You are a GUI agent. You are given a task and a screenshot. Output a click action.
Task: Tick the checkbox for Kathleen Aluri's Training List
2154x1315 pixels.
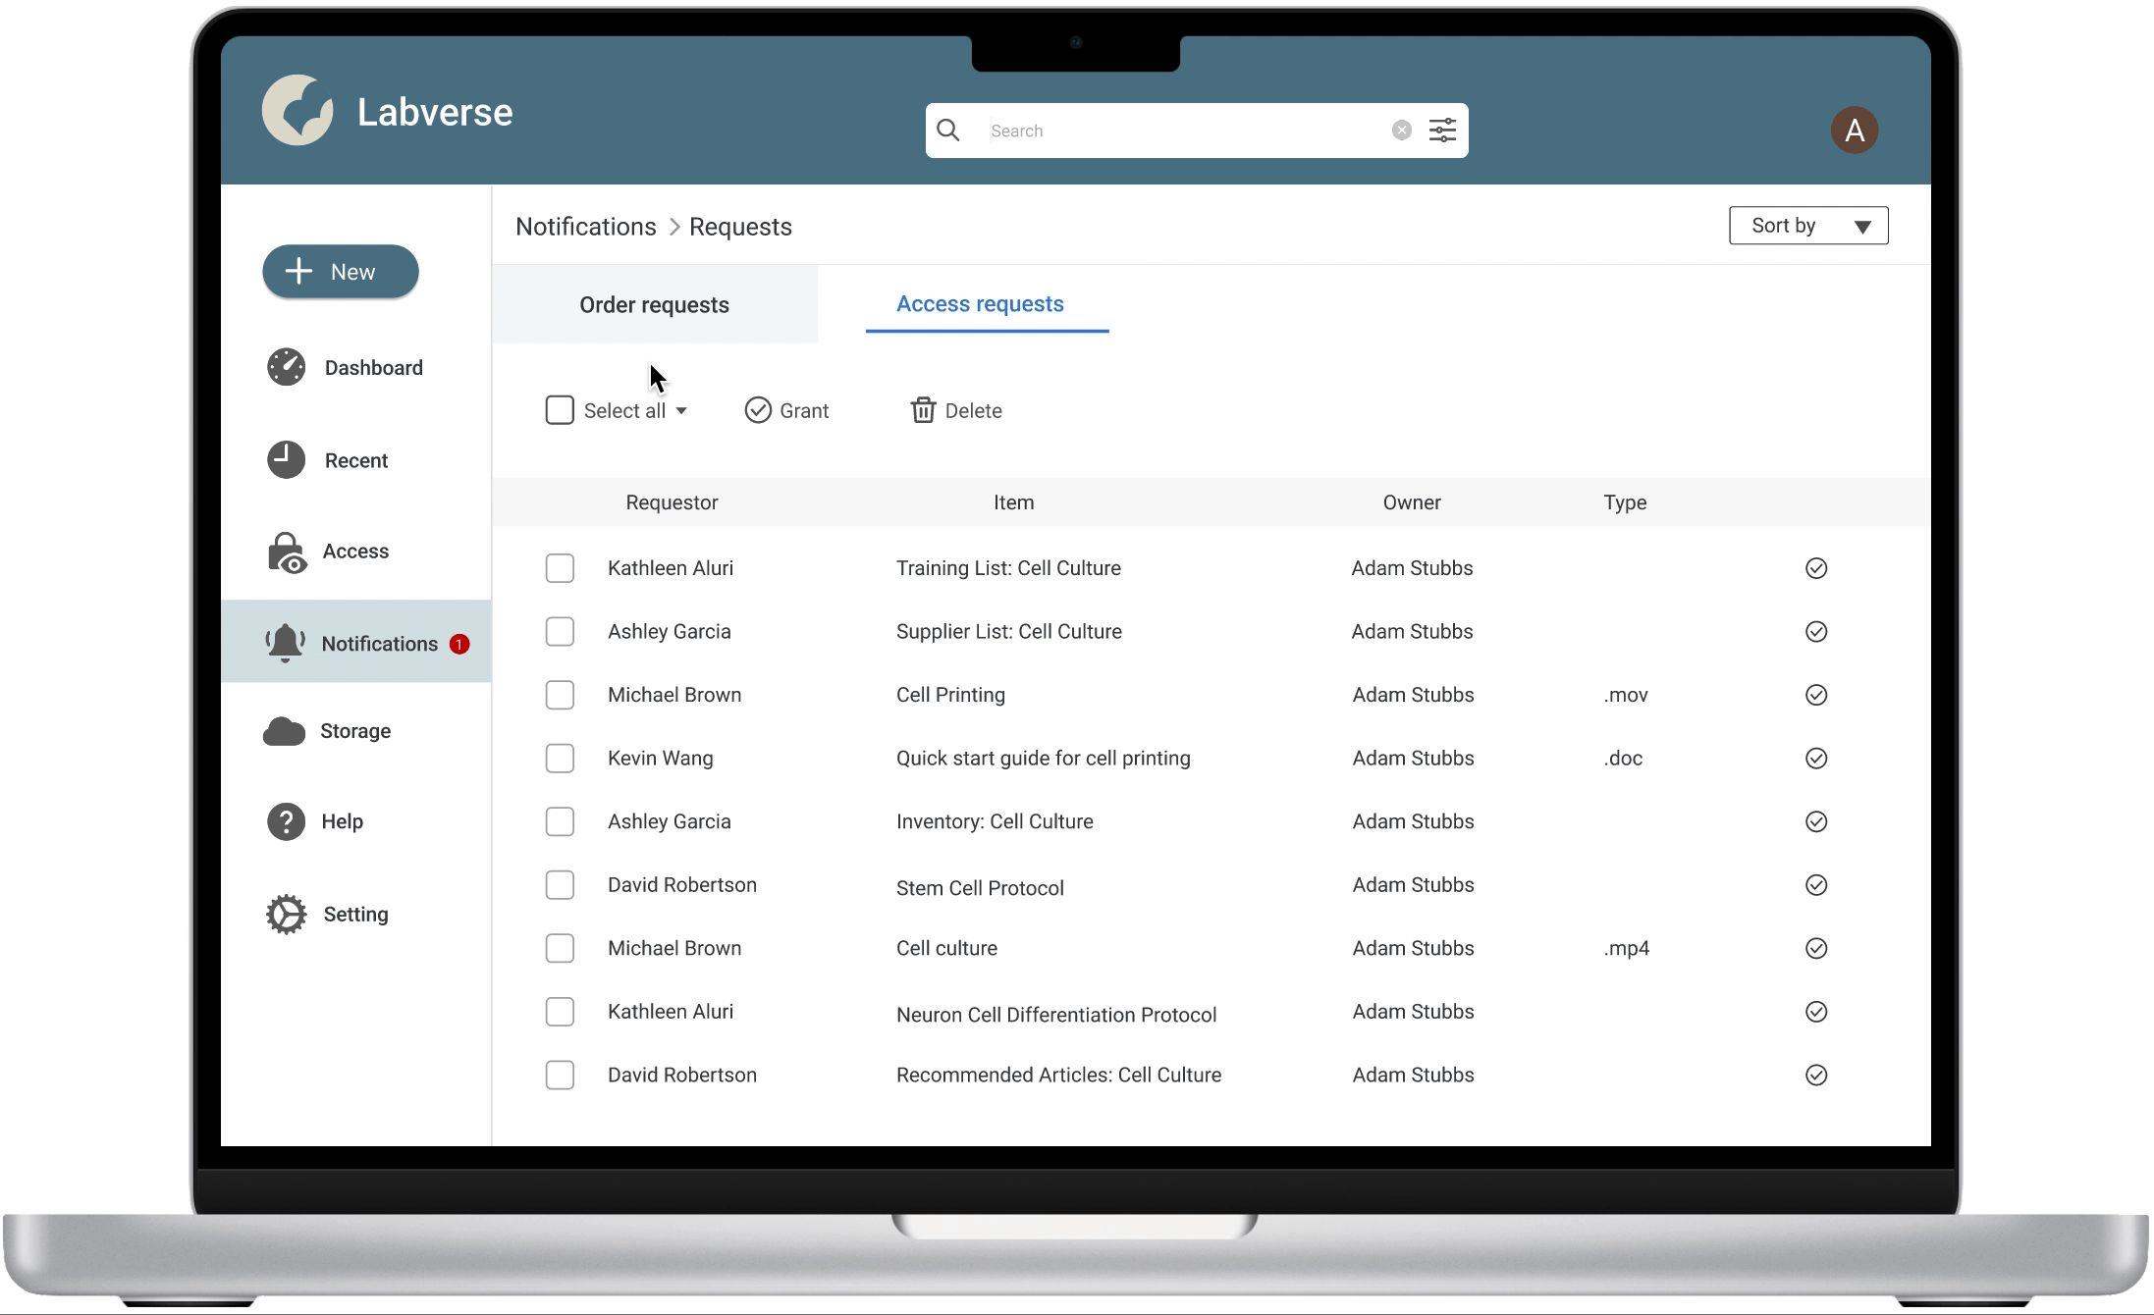560,568
